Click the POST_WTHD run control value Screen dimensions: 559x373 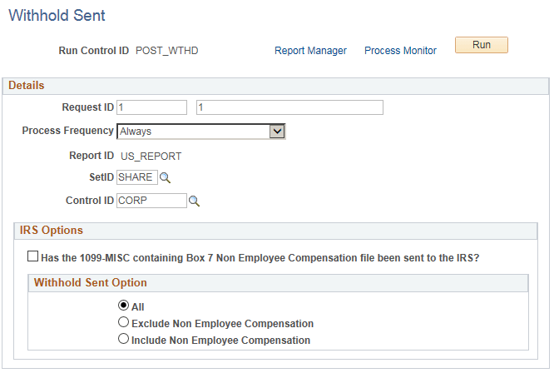[x=166, y=51]
